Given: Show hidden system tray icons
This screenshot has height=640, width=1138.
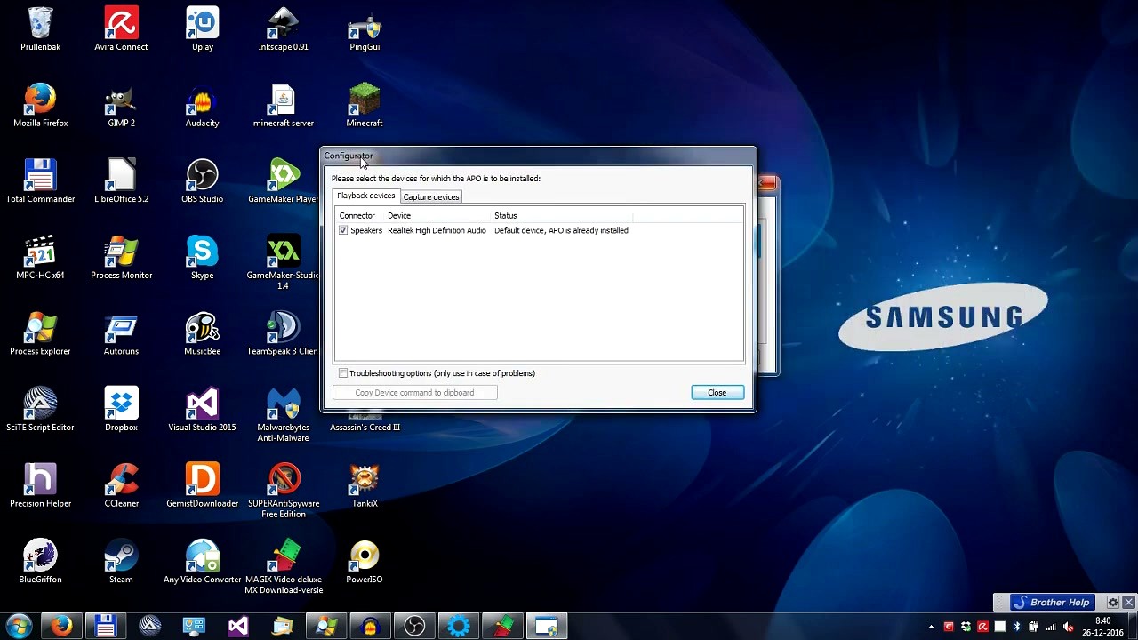Looking at the screenshot, I should [x=931, y=627].
